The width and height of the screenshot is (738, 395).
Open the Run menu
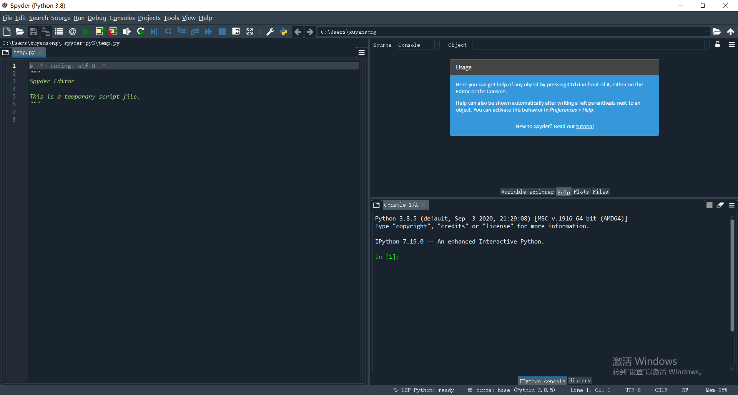pos(79,18)
